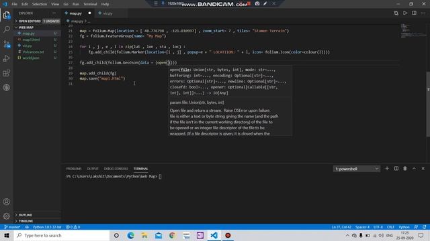
Task: Collapse the WEB MAP folder section
Action: click(37, 27)
